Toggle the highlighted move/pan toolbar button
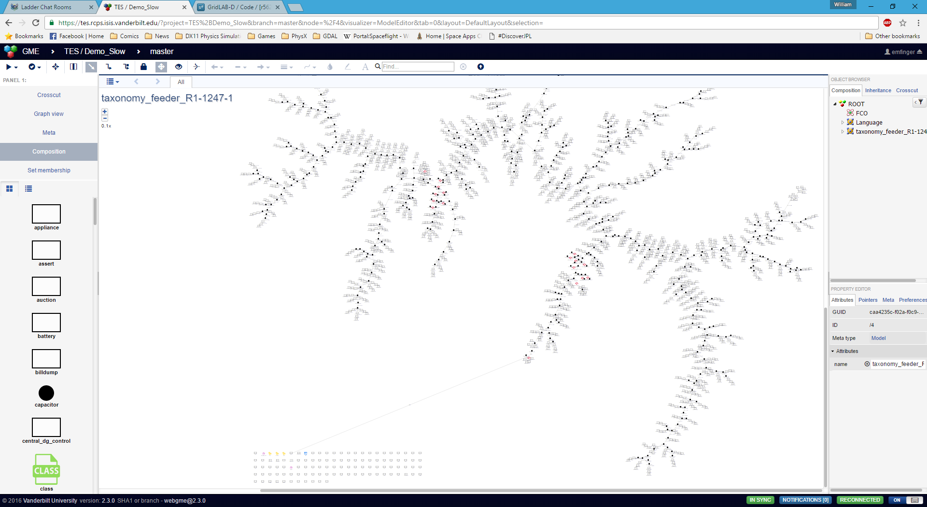This screenshot has width=927, height=507. pyautogui.click(x=161, y=67)
